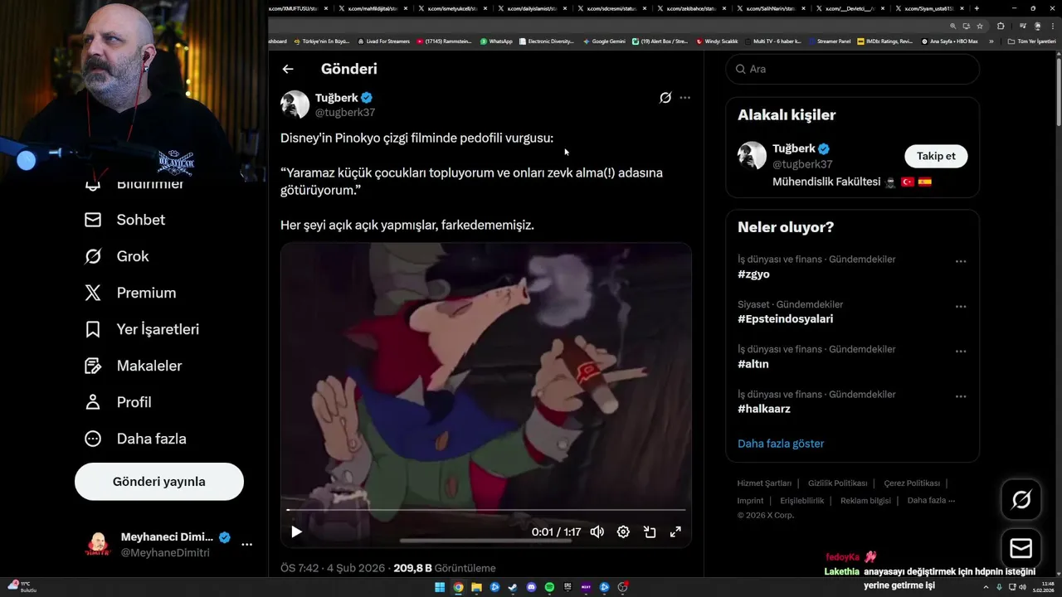Open video settings gear icon
The width and height of the screenshot is (1062, 597).
click(623, 532)
